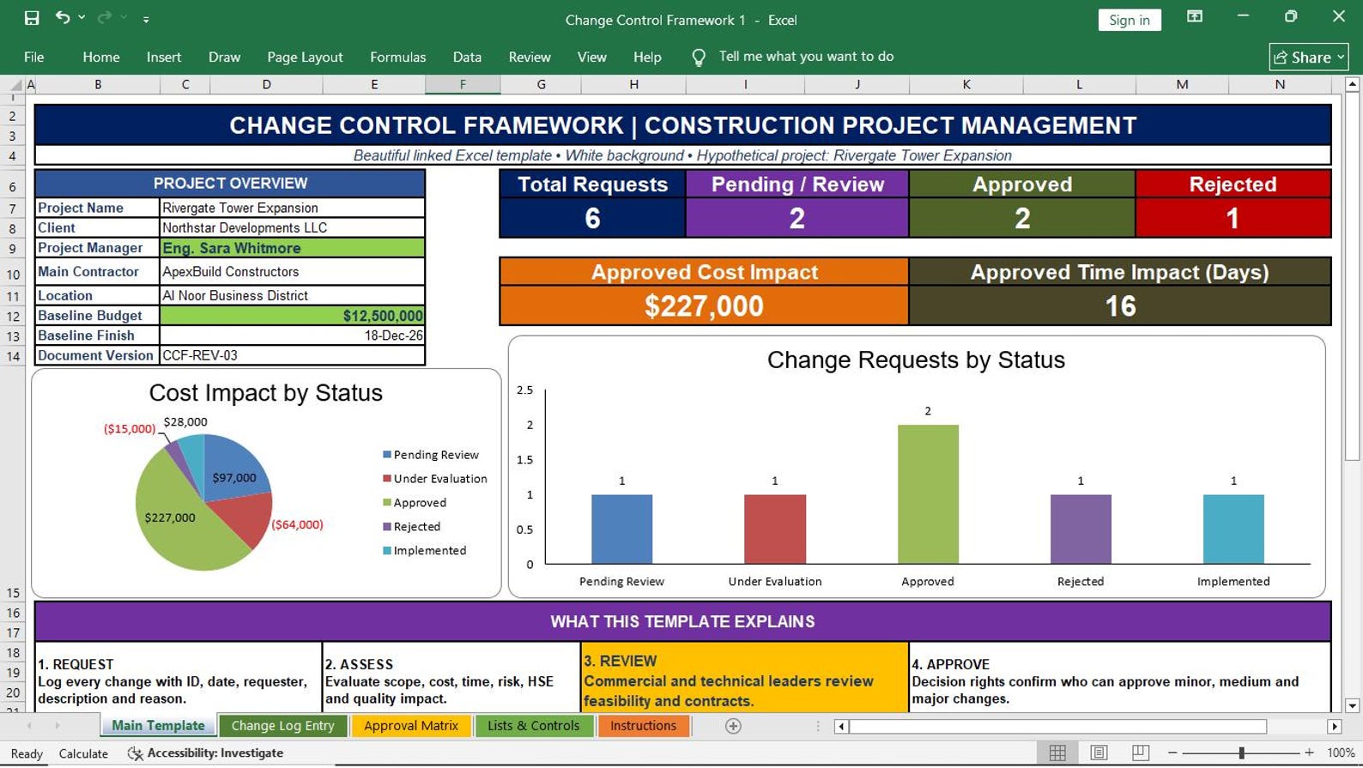Open the Undo history dropdown arrow
Viewport: 1363px width, 768px height.
tap(82, 17)
